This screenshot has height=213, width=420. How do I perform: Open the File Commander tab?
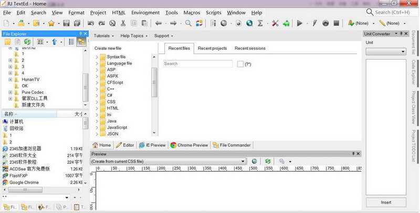(x=232, y=145)
